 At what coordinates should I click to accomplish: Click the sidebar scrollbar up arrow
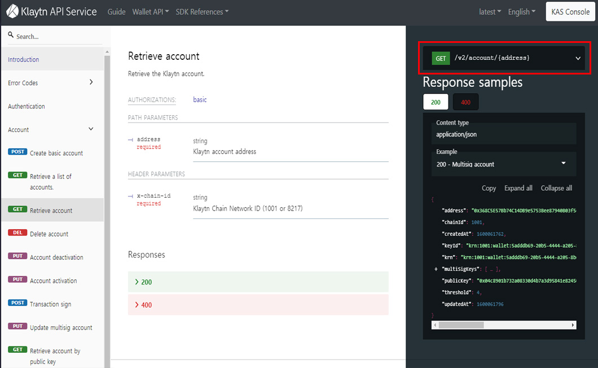point(107,52)
